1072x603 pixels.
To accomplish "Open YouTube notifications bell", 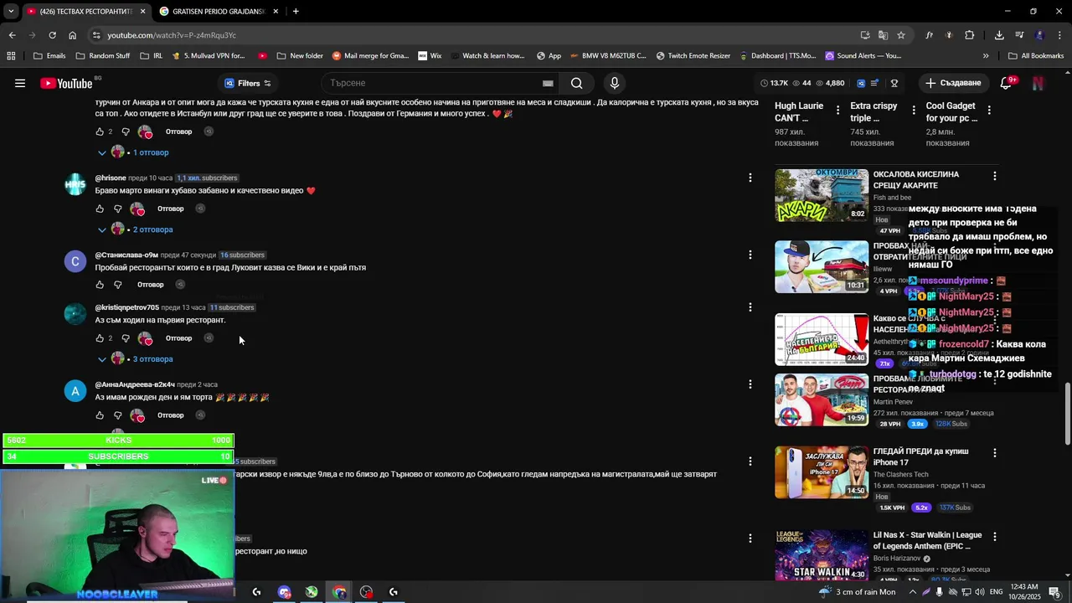I will pos(1007,83).
